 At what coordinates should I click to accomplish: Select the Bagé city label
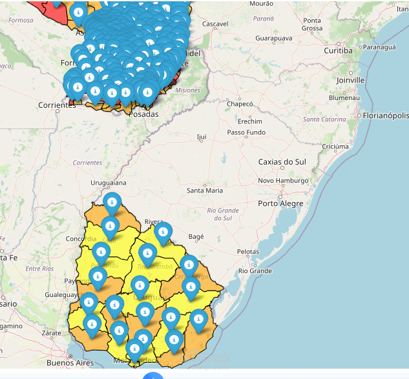196,237
